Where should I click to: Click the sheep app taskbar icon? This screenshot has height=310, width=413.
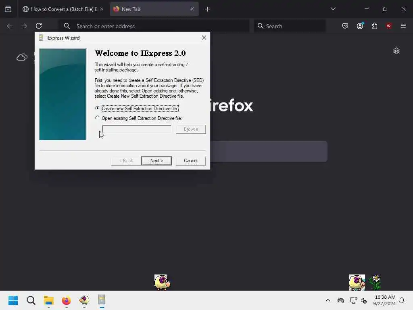(84, 300)
